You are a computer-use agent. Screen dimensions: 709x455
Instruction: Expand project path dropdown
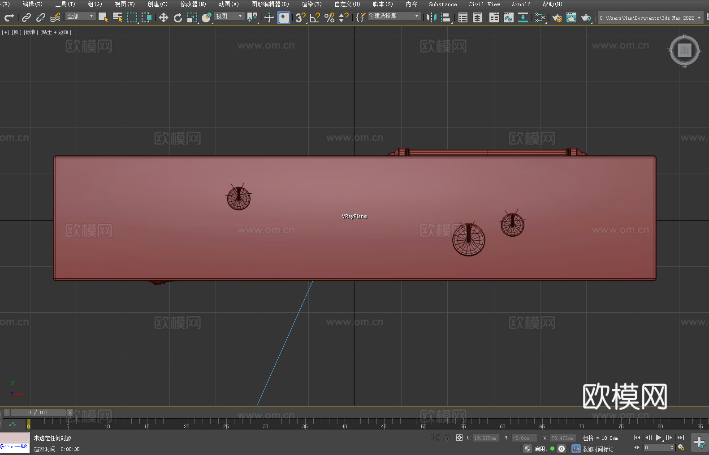699,18
